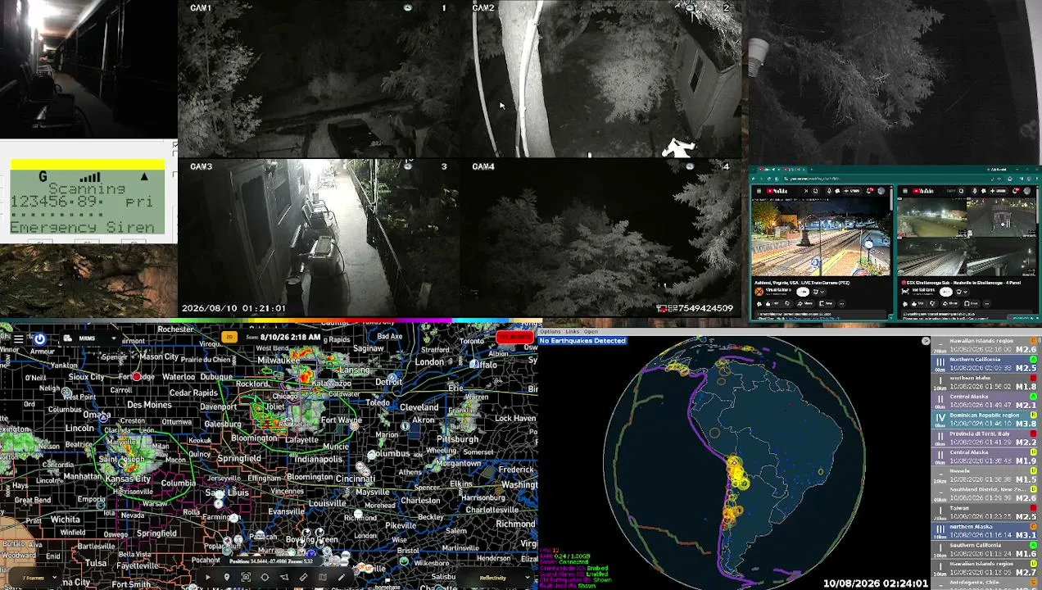Click the left YouTube notifications bell
This screenshot has width=1042, height=590.
[x=870, y=191]
